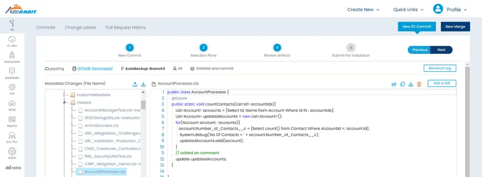Image resolution: width=482 pixels, height=177 pixels.
Task: Open the TAF sidebar icon
Action: pos(12,89)
